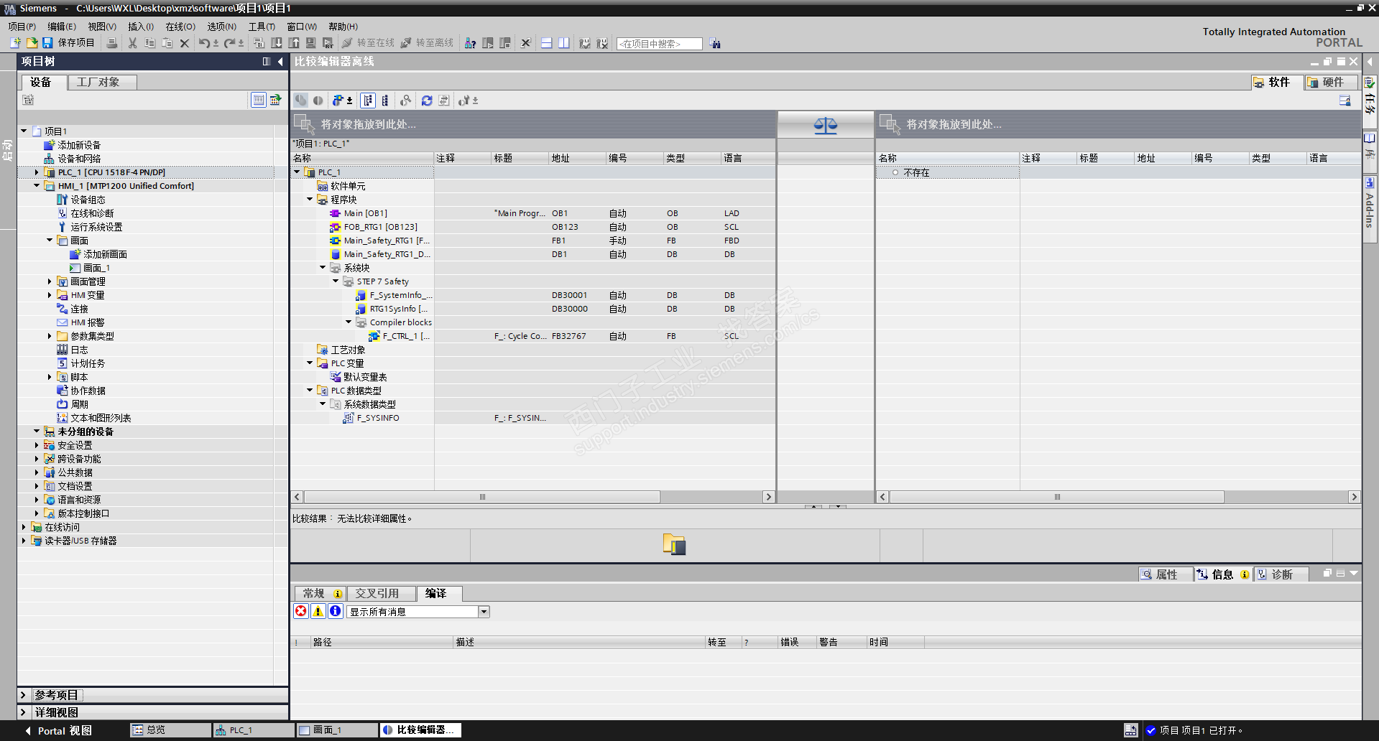The height and width of the screenshot is (741, 1379).
Task: Click the compile icon in the toolbar
Action: [259, 43]
